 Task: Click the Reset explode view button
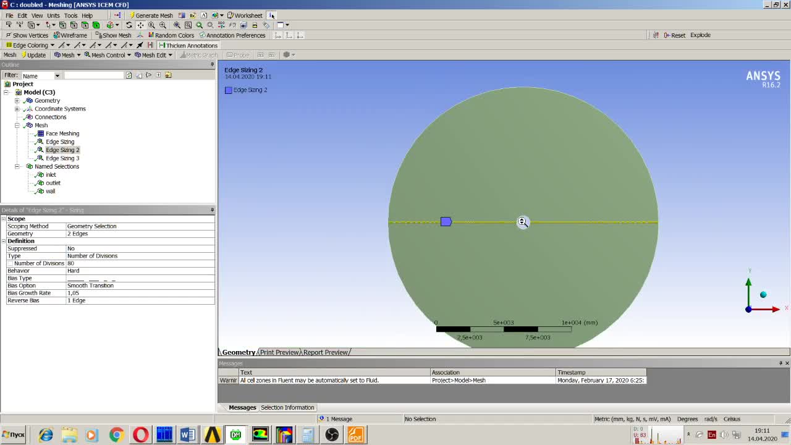click(x=674, y=35)
